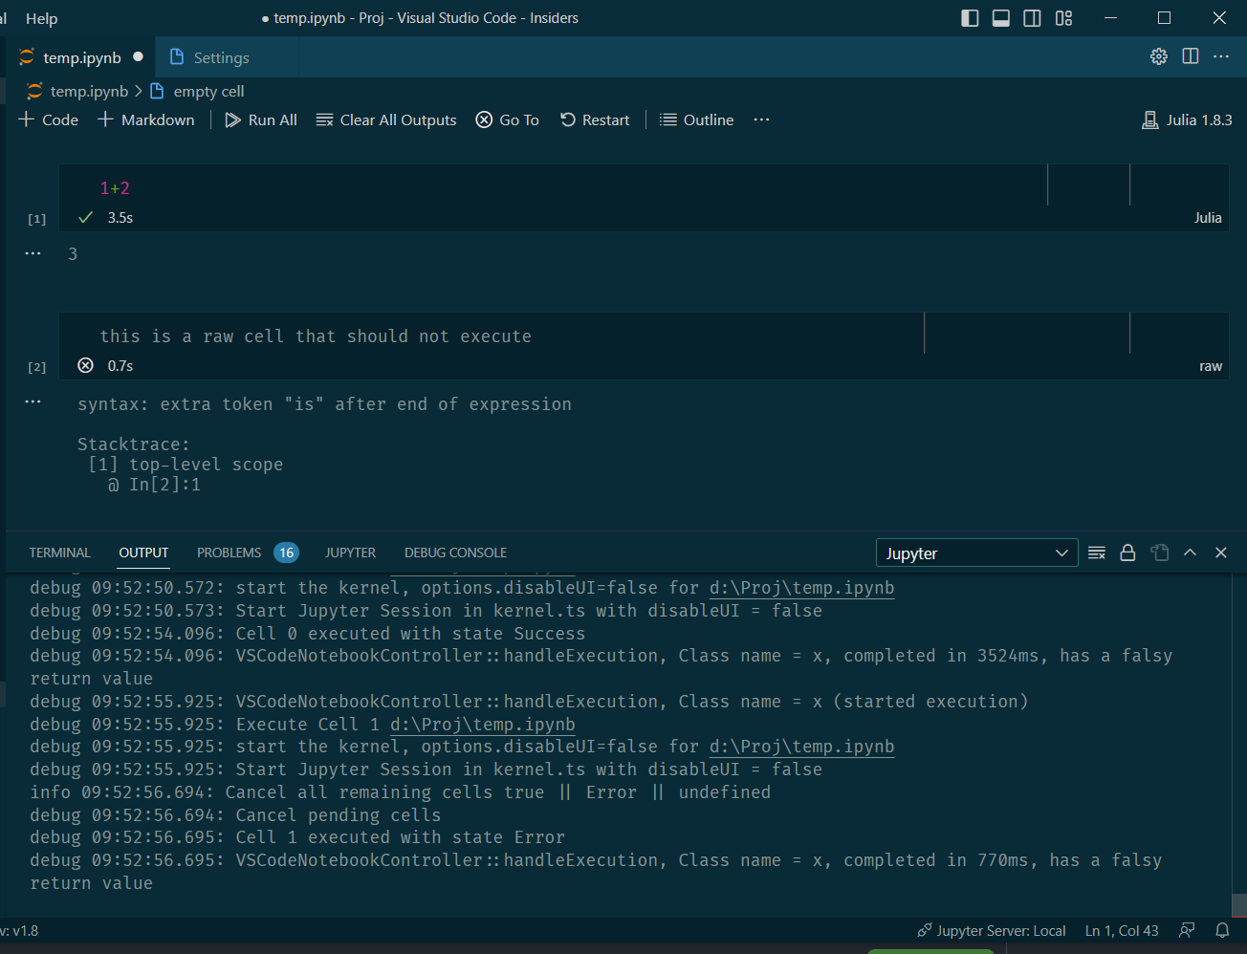This screenshot has width=1247, height=954.
Task: Change second cell language mode raw
Action: [1211, 366]
